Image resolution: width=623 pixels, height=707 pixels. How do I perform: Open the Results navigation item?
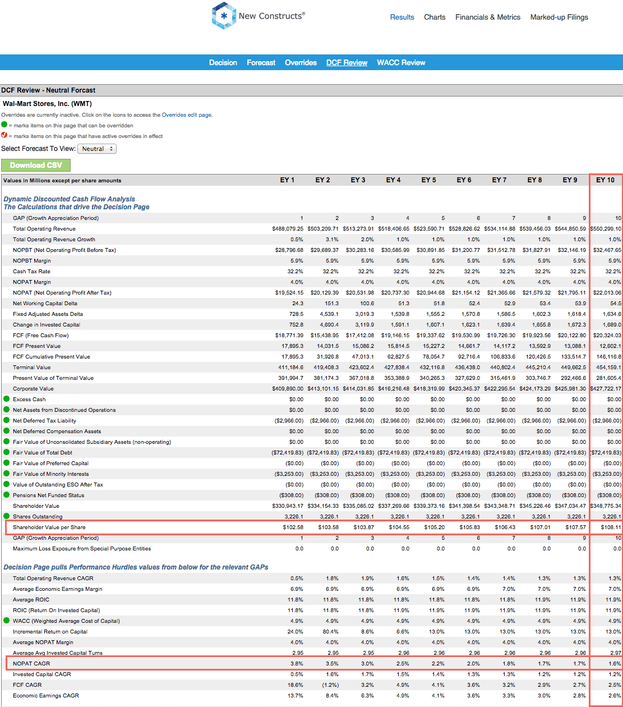point(402,17)
